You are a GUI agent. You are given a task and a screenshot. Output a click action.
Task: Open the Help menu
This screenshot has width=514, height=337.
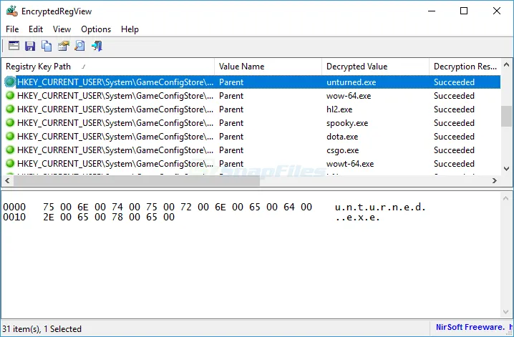point(130,29)
